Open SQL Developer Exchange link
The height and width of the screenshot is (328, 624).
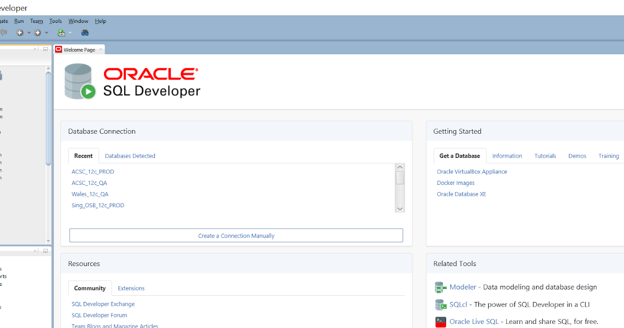103,304
